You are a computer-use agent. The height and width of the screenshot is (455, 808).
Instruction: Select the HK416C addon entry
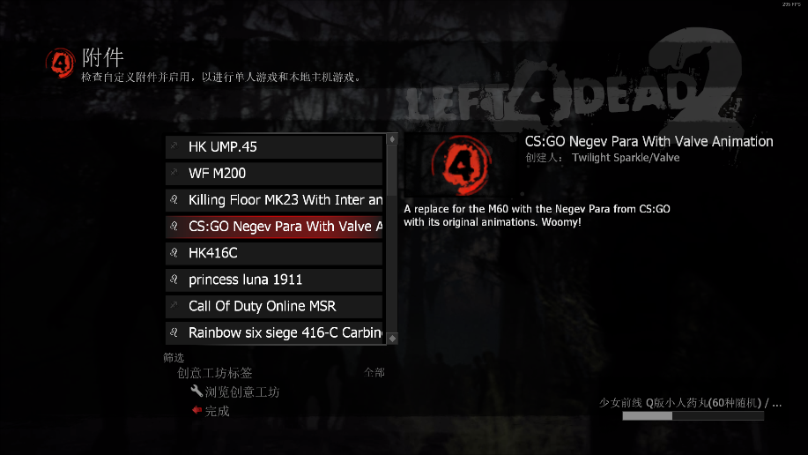(274, 253)
